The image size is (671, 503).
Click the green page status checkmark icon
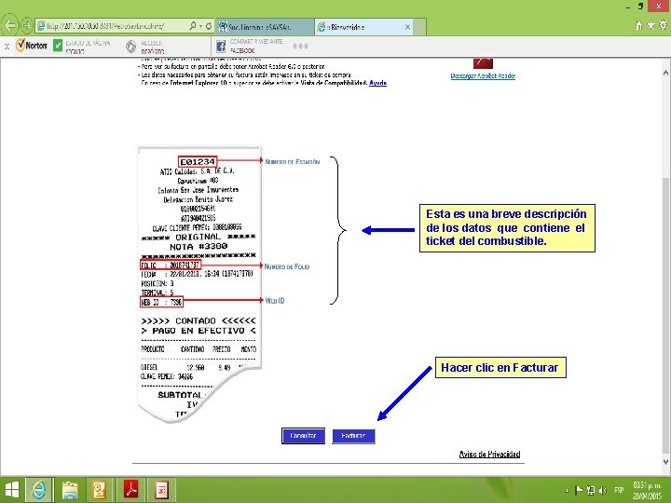[58, 46]
